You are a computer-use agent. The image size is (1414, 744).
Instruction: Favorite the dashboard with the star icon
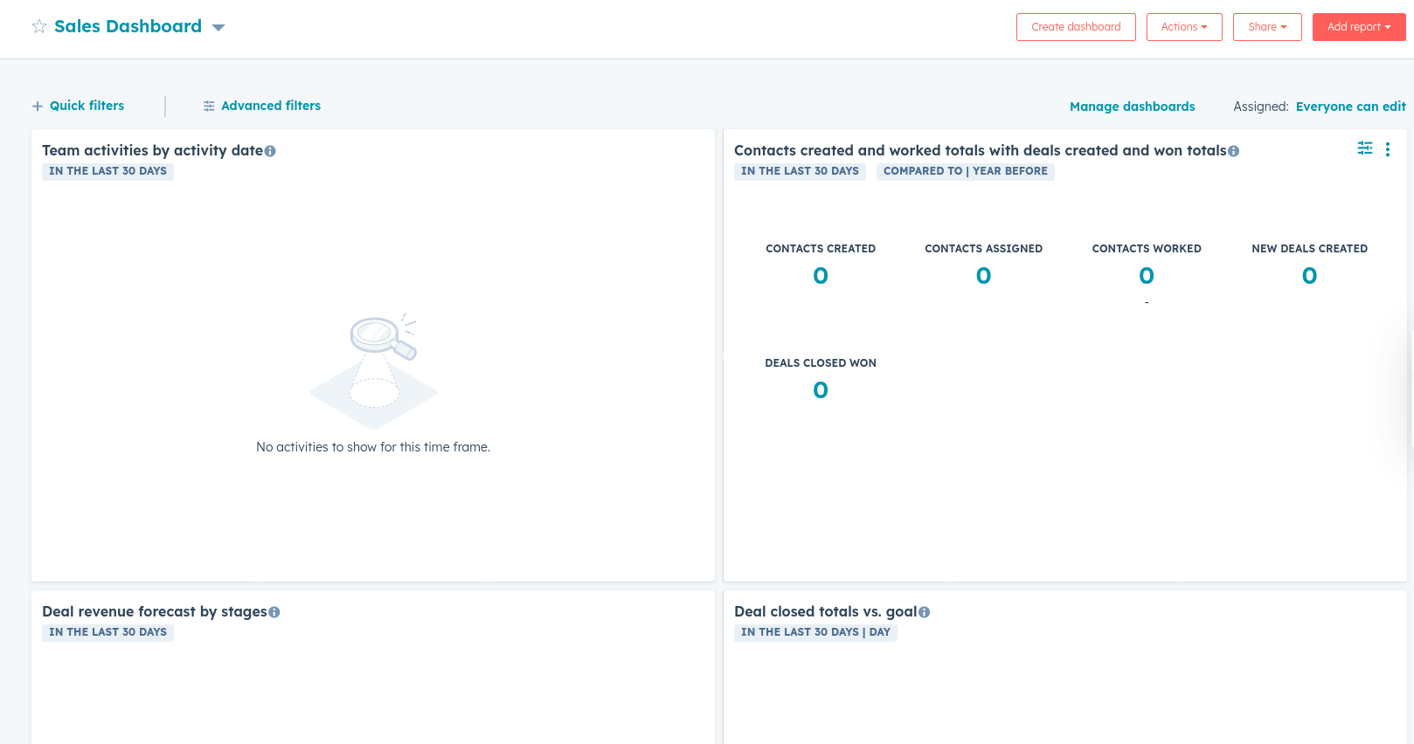(39, 26)
